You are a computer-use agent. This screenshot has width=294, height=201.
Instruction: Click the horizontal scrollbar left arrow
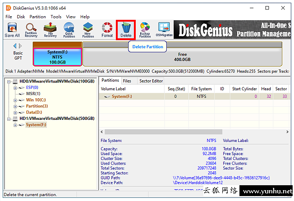pos(101,132)
